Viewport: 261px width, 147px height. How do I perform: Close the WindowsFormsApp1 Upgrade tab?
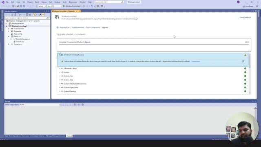click(79, 11)
